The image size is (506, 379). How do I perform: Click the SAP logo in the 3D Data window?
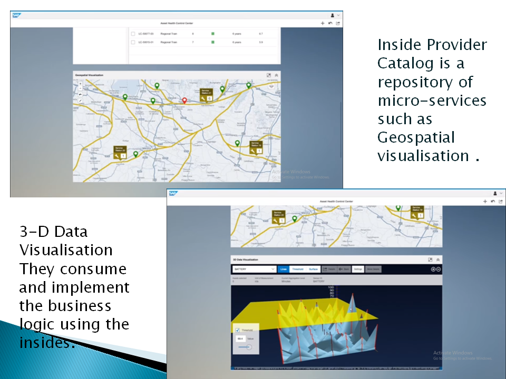pos(173,193)
